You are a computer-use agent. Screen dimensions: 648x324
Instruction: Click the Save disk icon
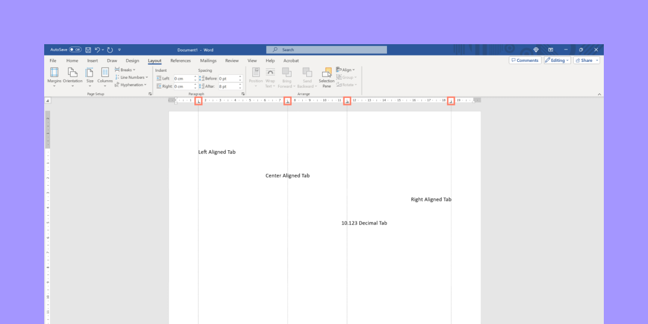pyautogui.click(x=88, y=49)
